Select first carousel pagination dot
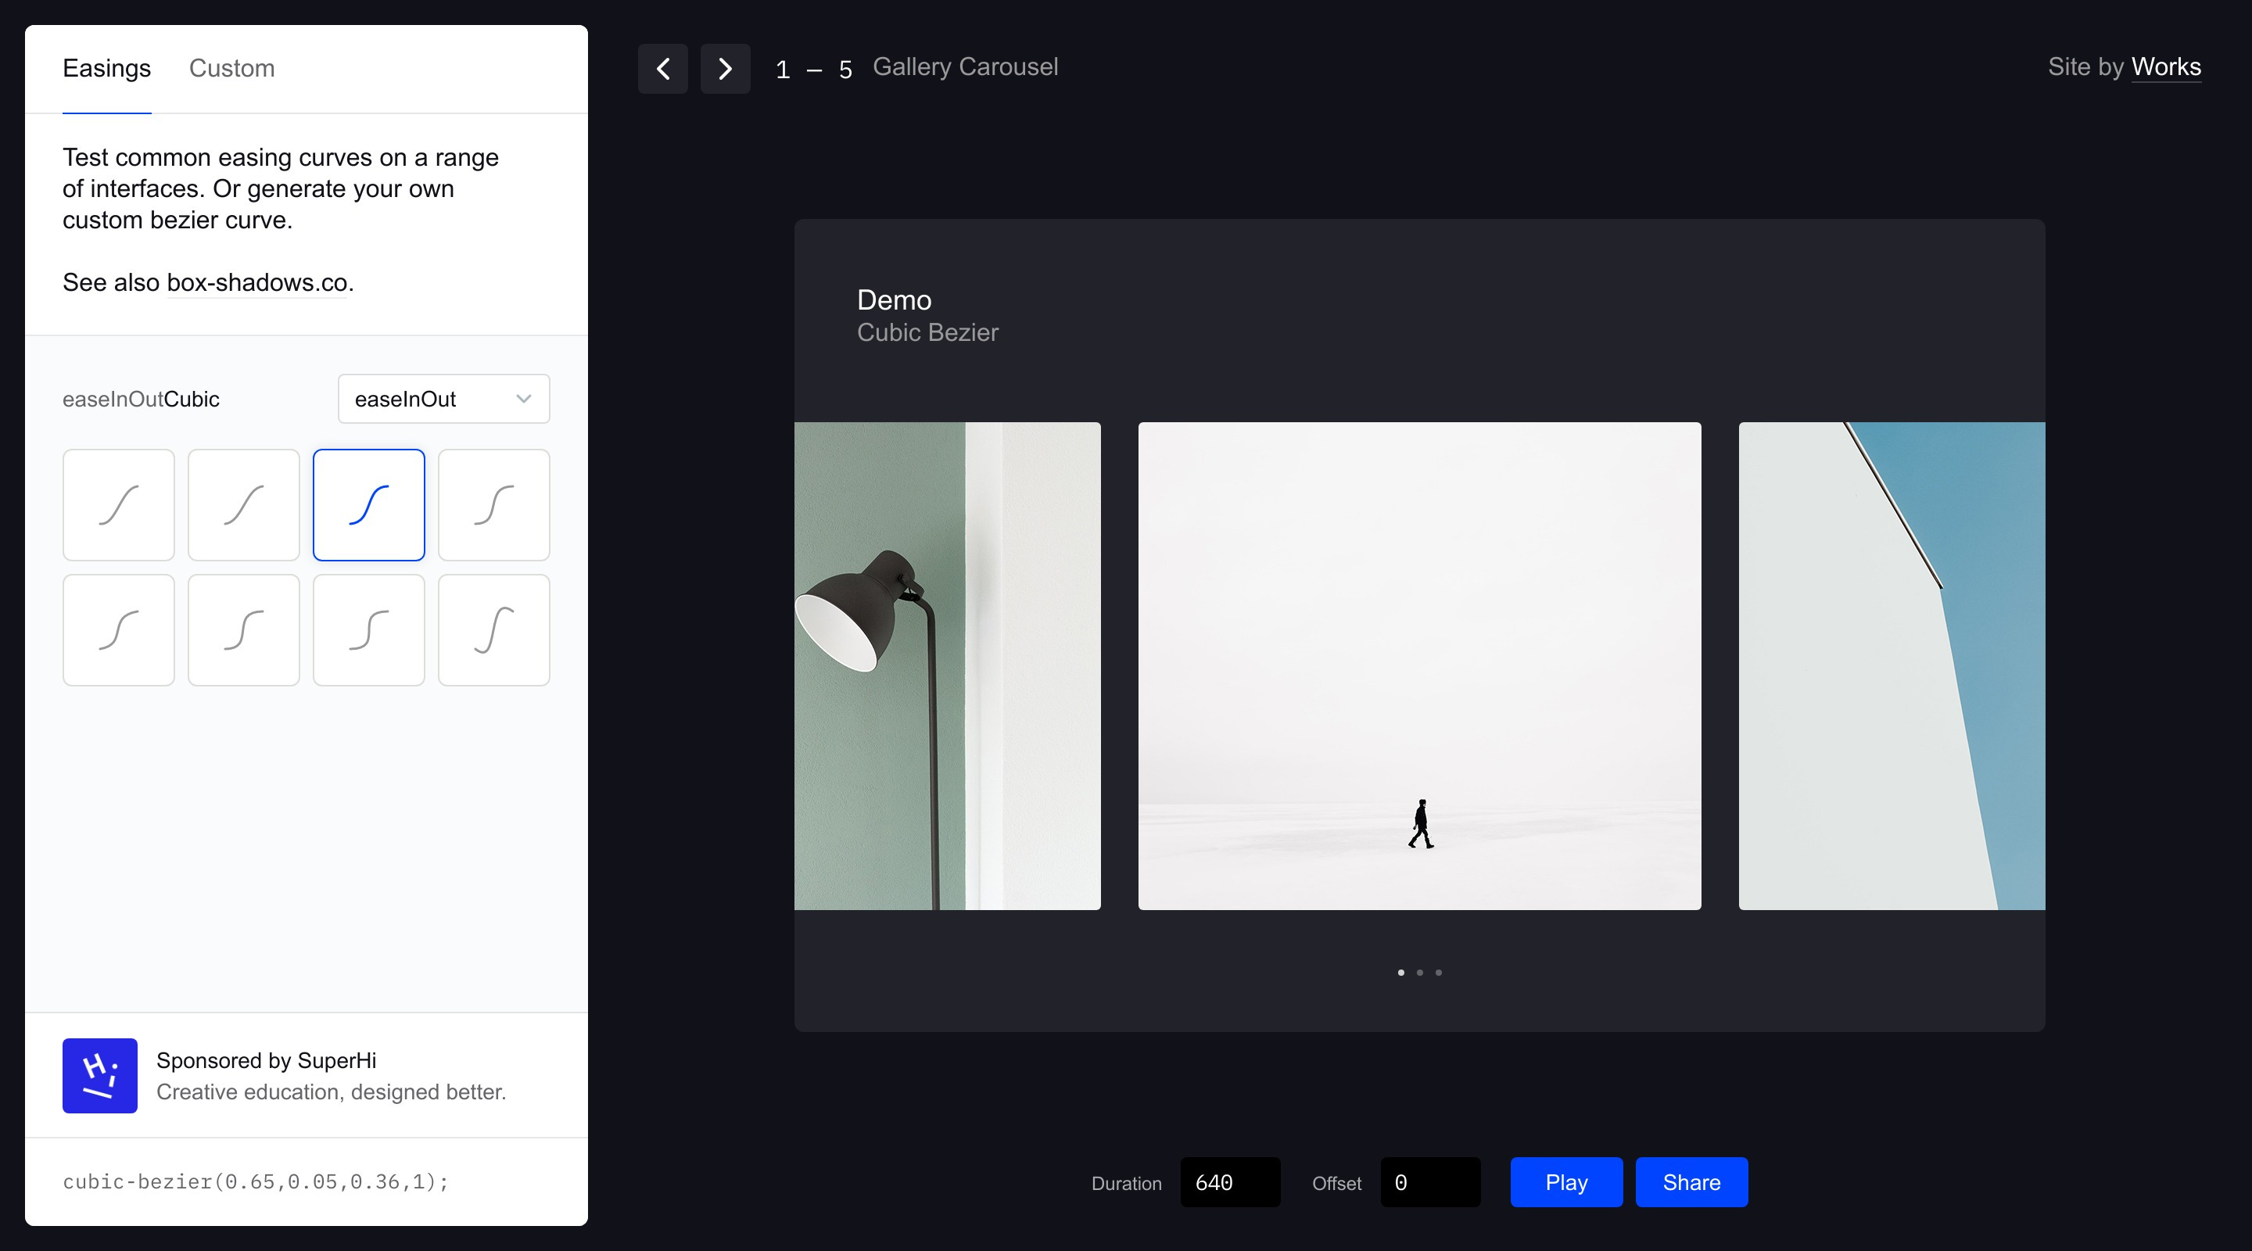This screenshot has height=1251, width=2252. tap(1401, 972)
